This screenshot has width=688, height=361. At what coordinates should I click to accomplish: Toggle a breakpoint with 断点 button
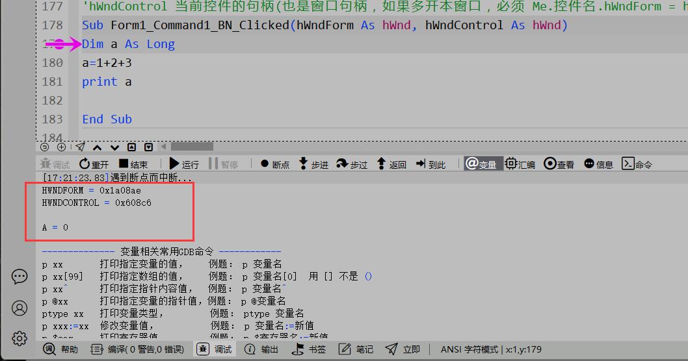pos(274,164)
